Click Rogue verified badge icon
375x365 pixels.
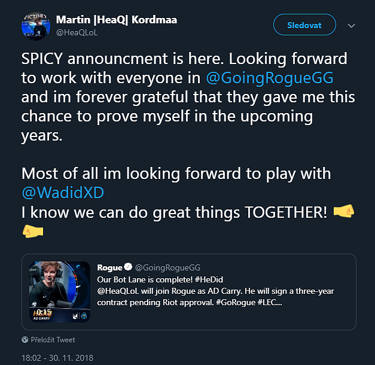tap(127, 267)
